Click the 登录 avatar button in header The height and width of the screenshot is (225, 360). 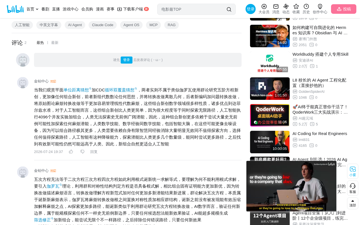click(251, 9)
